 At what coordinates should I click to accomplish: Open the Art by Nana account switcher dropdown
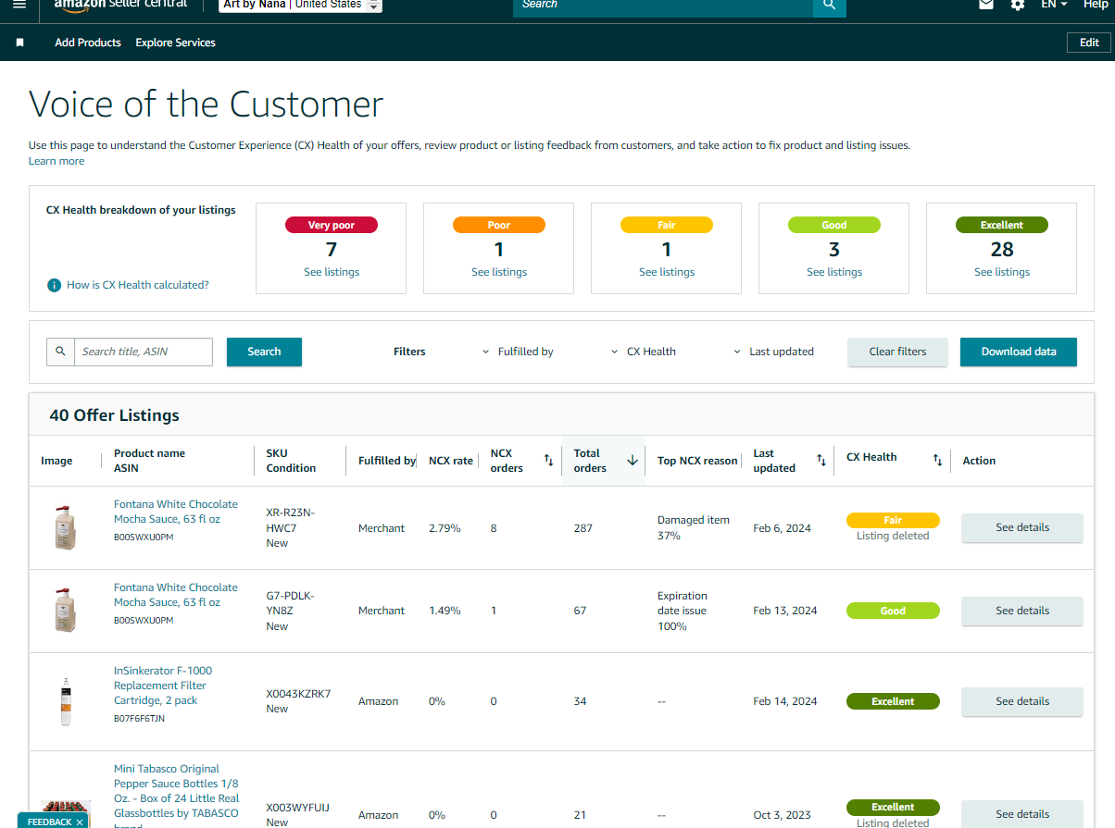[x=301, y=5]
